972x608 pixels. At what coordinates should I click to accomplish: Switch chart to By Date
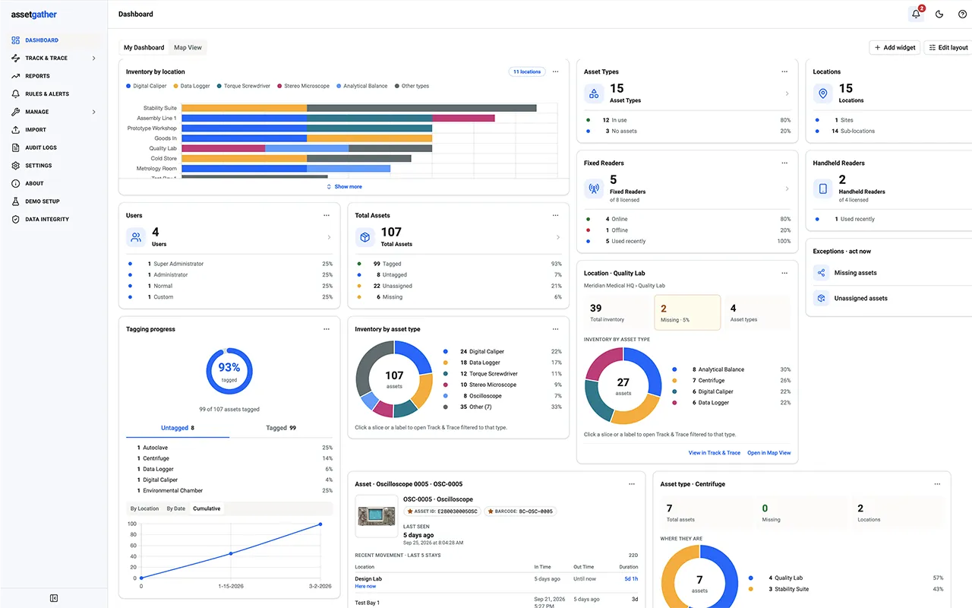click(x=175, y=508)
